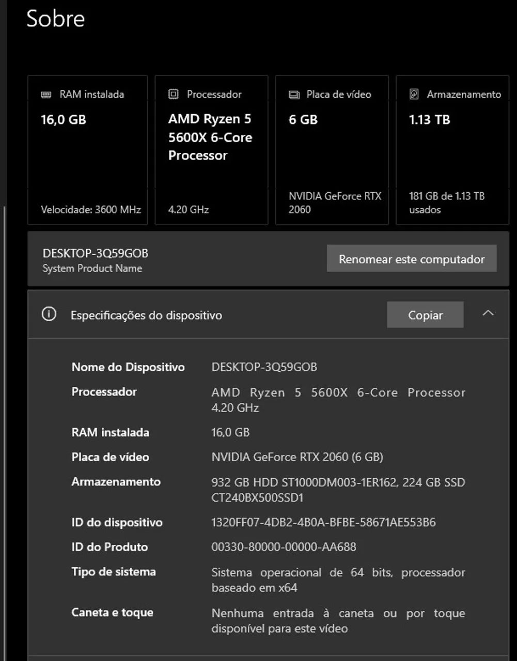Click DESKTOP-3Q59GOB above System Product Name
Screen dimensions: 517x661
(96, 253)
